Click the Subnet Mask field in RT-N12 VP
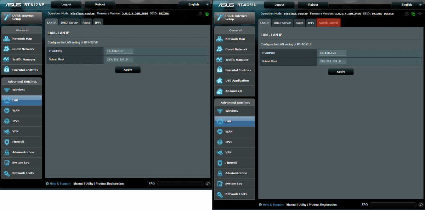425x210 pixels. point(120,59)
